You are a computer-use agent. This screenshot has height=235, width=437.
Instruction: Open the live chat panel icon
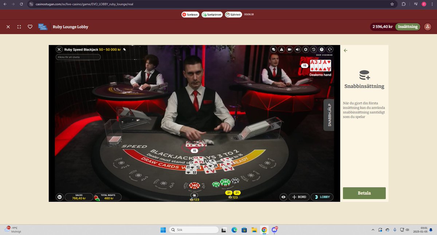(273, 49)
